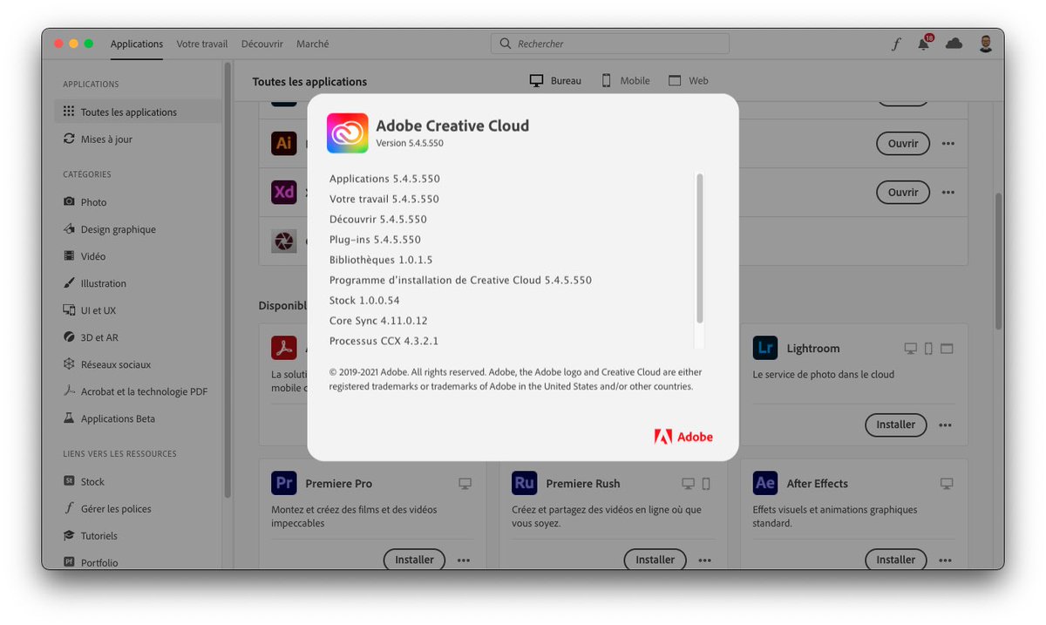The height and width of the screenshot is (625, 1046).
Task: Open the notifications bell icon
Action: (x=924, y=43)
